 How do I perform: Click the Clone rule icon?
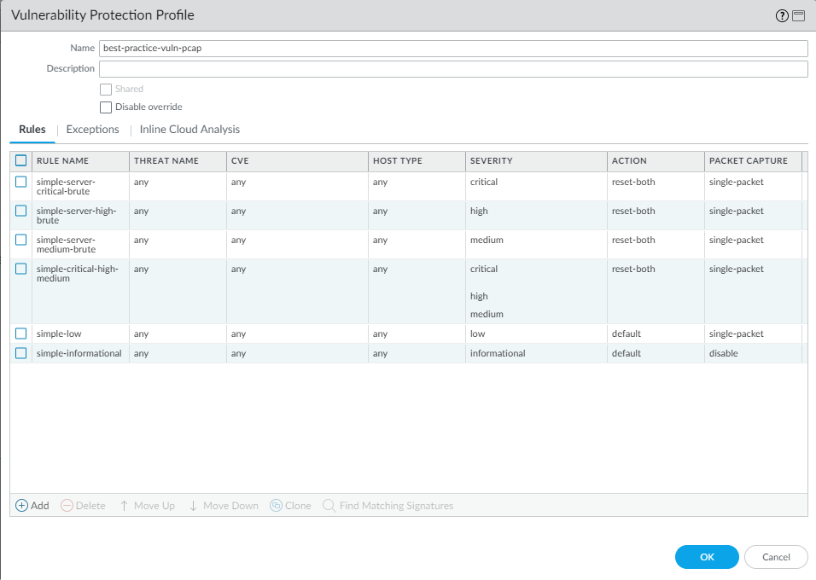pos(276,506)
